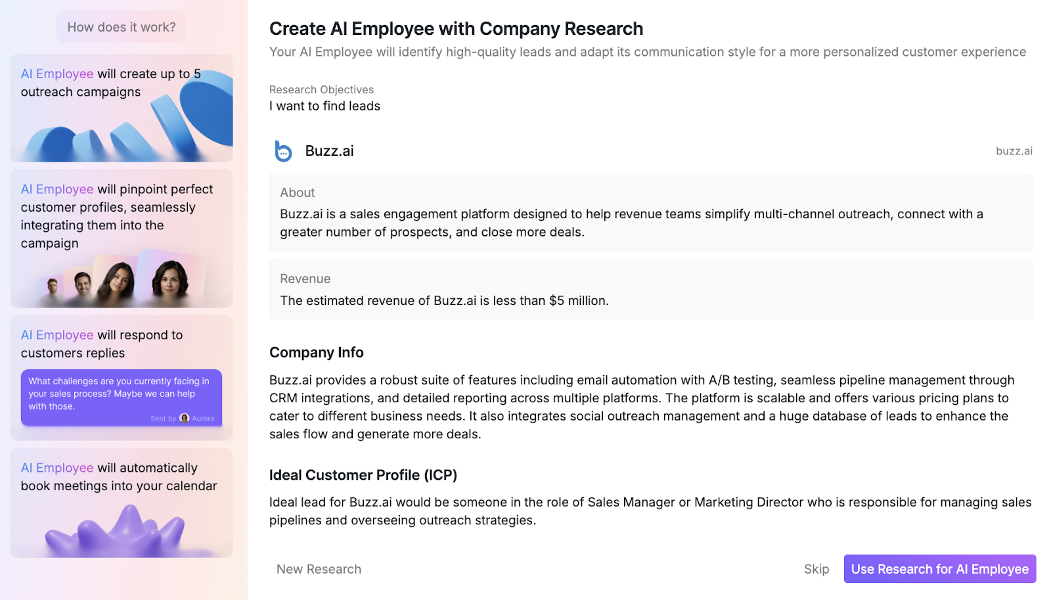Click the Ideal Customer Profile description text
The width and height of the screenshot is (1051, 600).
tap(650, 511)
